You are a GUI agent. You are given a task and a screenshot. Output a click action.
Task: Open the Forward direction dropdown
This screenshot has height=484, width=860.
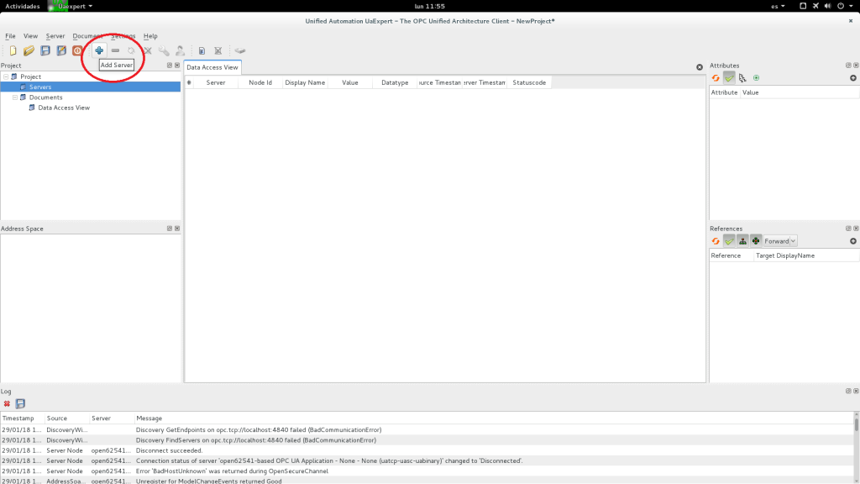point(780,241)
